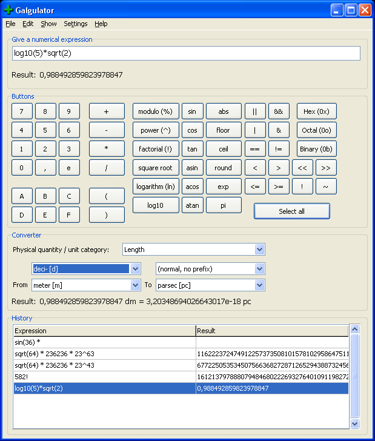Click the factorial (!) button
The width and height of the screenshot is (375, 441).
click(x=156, y=149)
